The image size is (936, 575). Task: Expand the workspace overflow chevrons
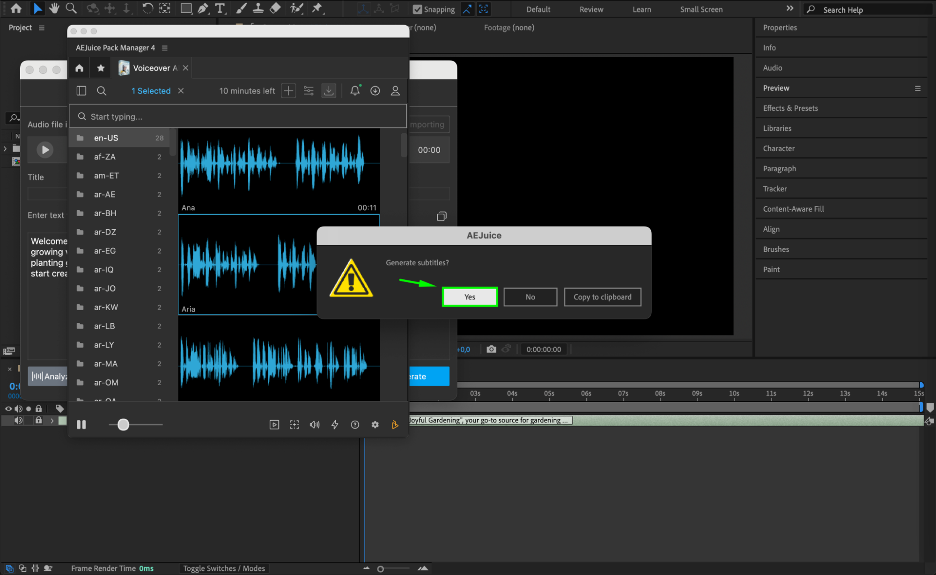(790, 8)
